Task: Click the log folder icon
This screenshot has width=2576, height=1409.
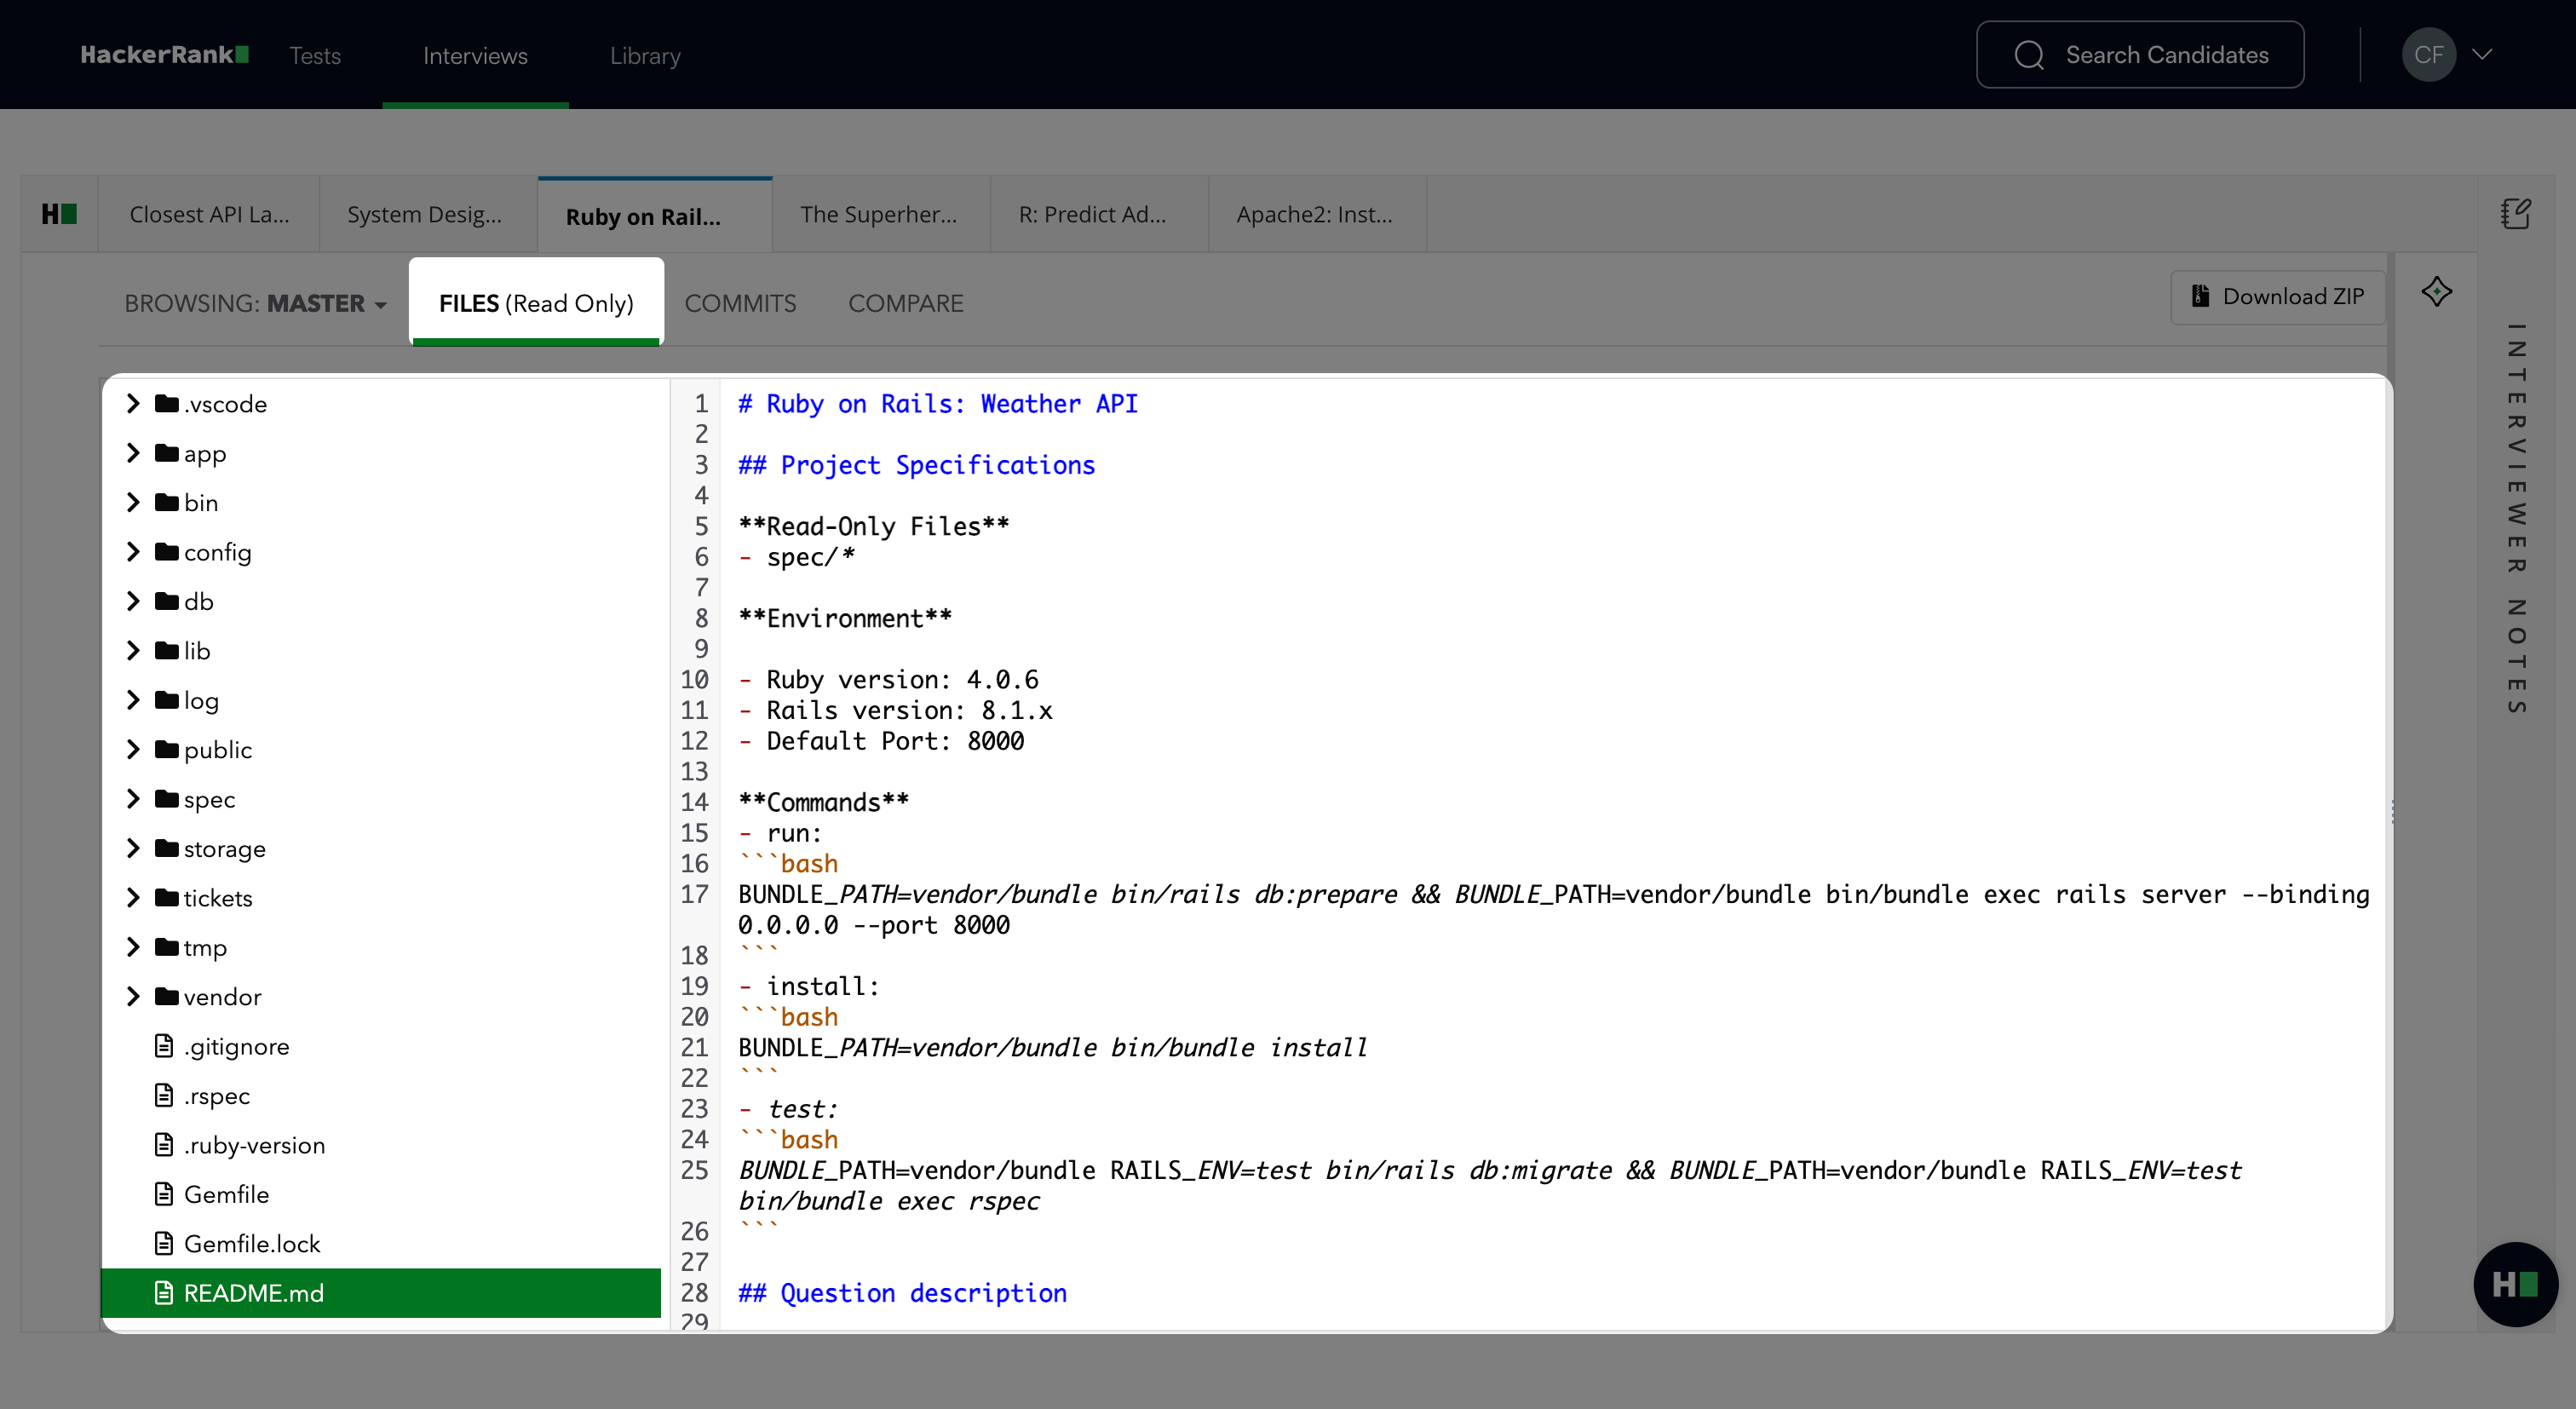Action: (167, 700)
